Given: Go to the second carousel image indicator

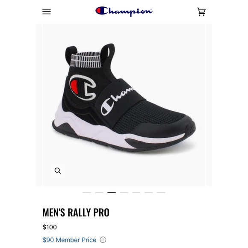Looking at the screenshot, I should [99, 193].
